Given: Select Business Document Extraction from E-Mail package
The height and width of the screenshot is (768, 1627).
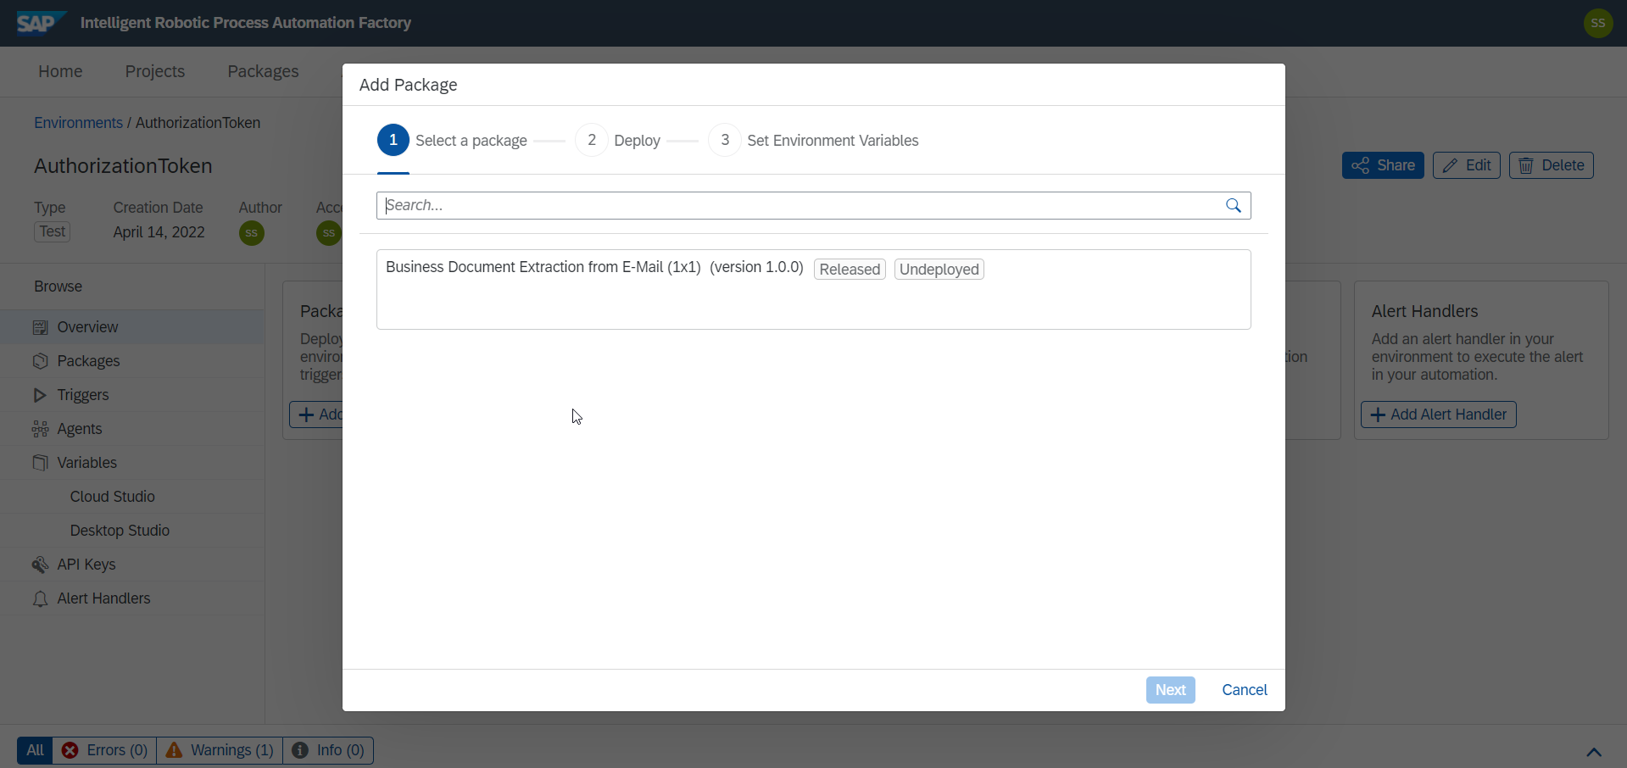Looking at the screenshot, I should pyautogui.click(x=814, y=289).
